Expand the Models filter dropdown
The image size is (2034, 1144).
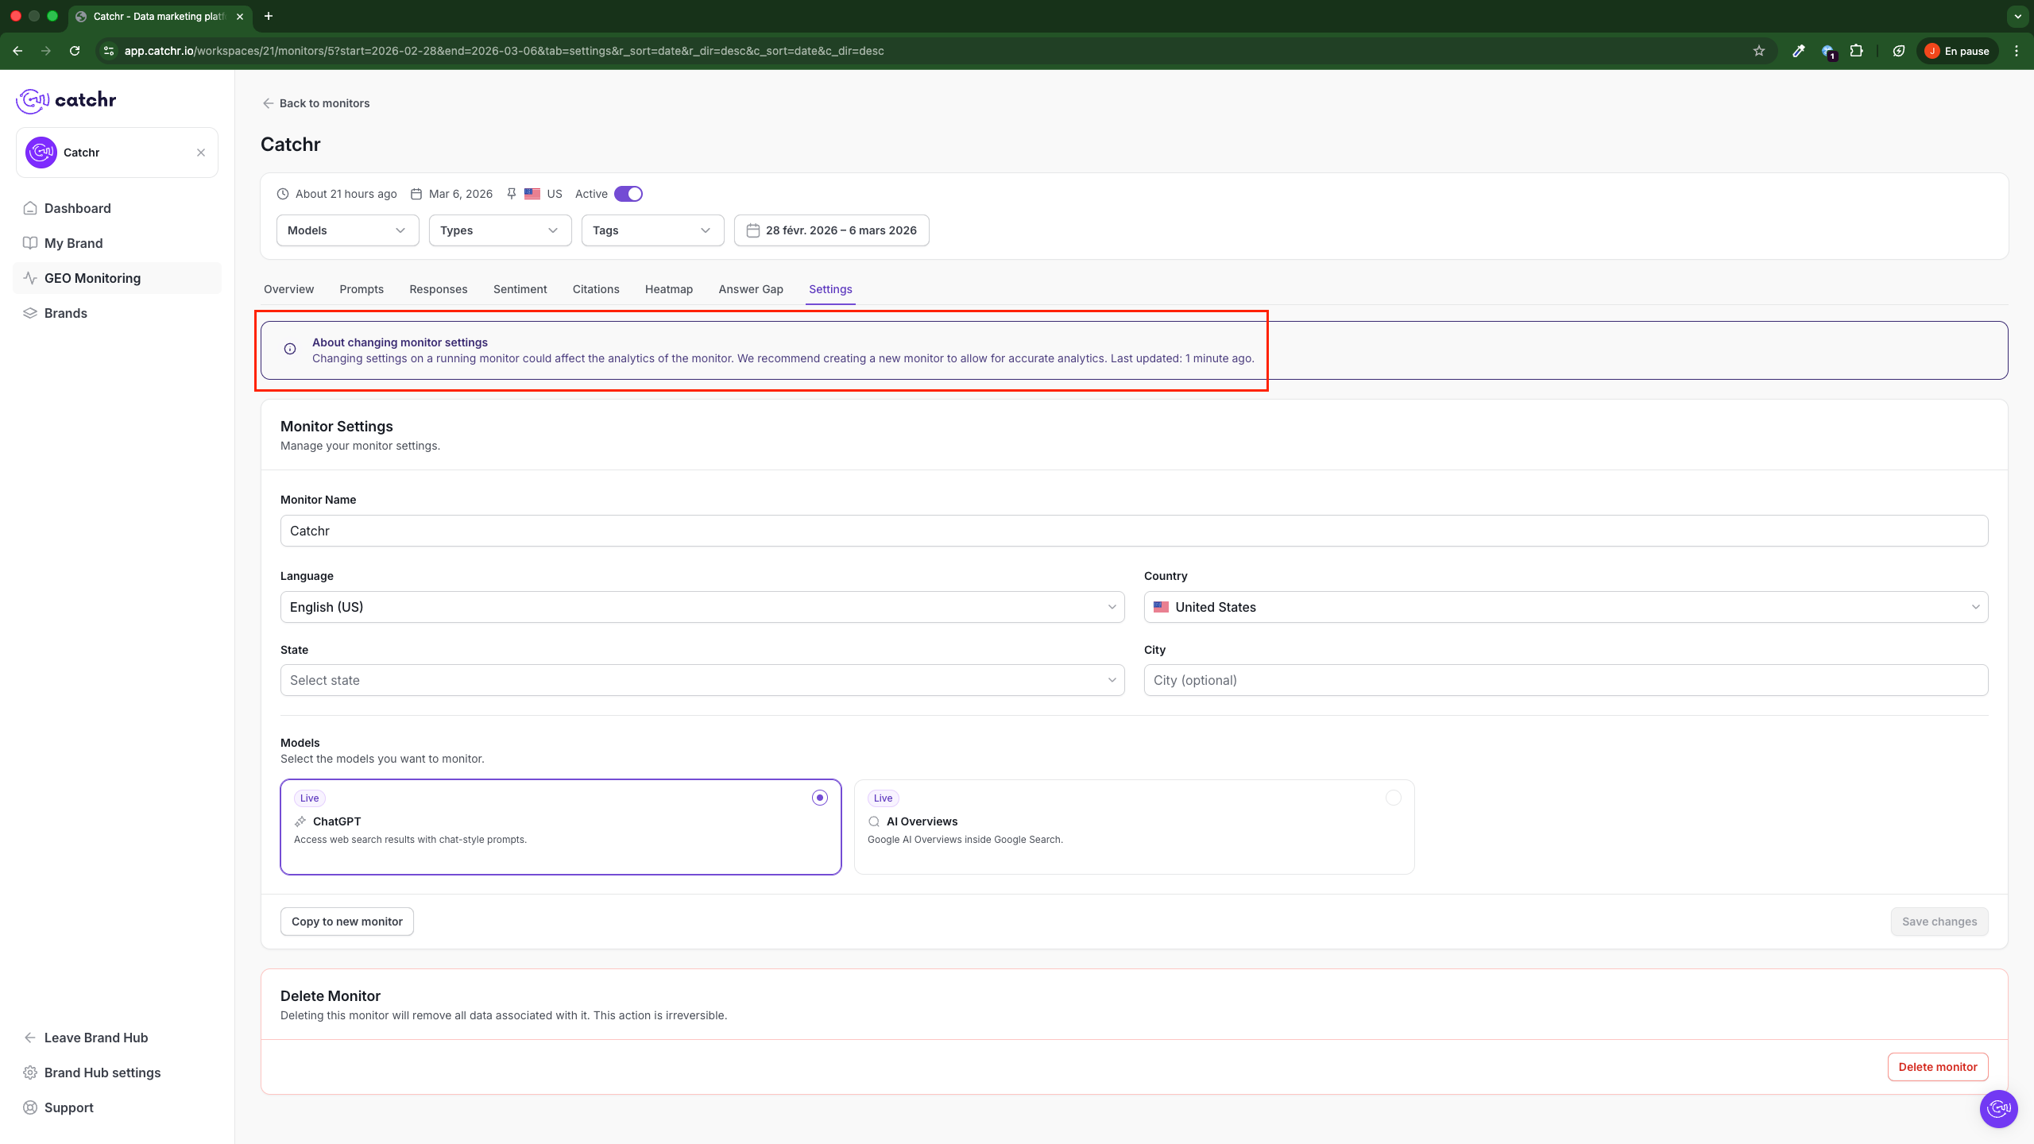[x=347, y=230]
